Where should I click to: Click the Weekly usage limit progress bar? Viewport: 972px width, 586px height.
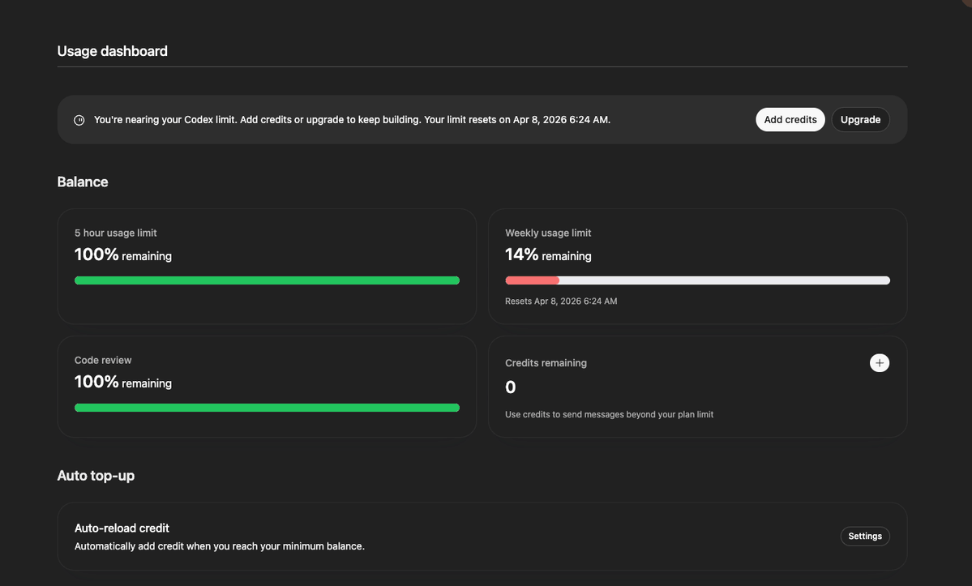tap(697, 280)
